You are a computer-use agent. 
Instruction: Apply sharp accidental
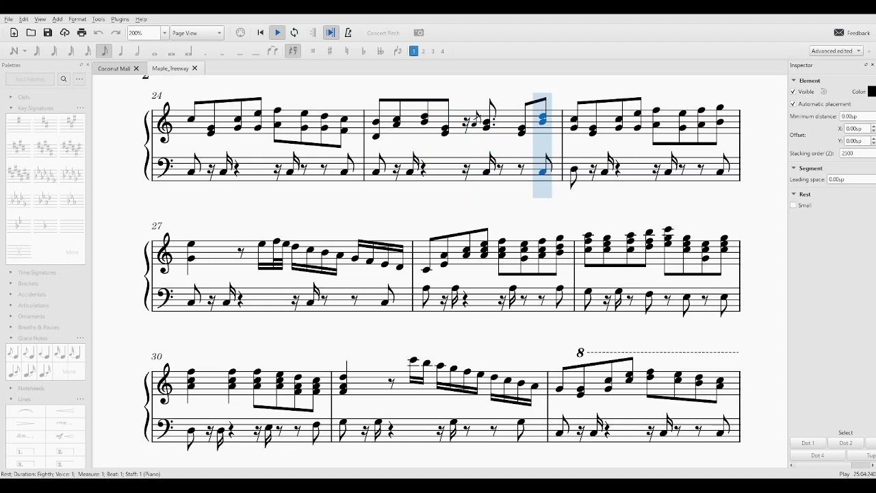(330, 51)
